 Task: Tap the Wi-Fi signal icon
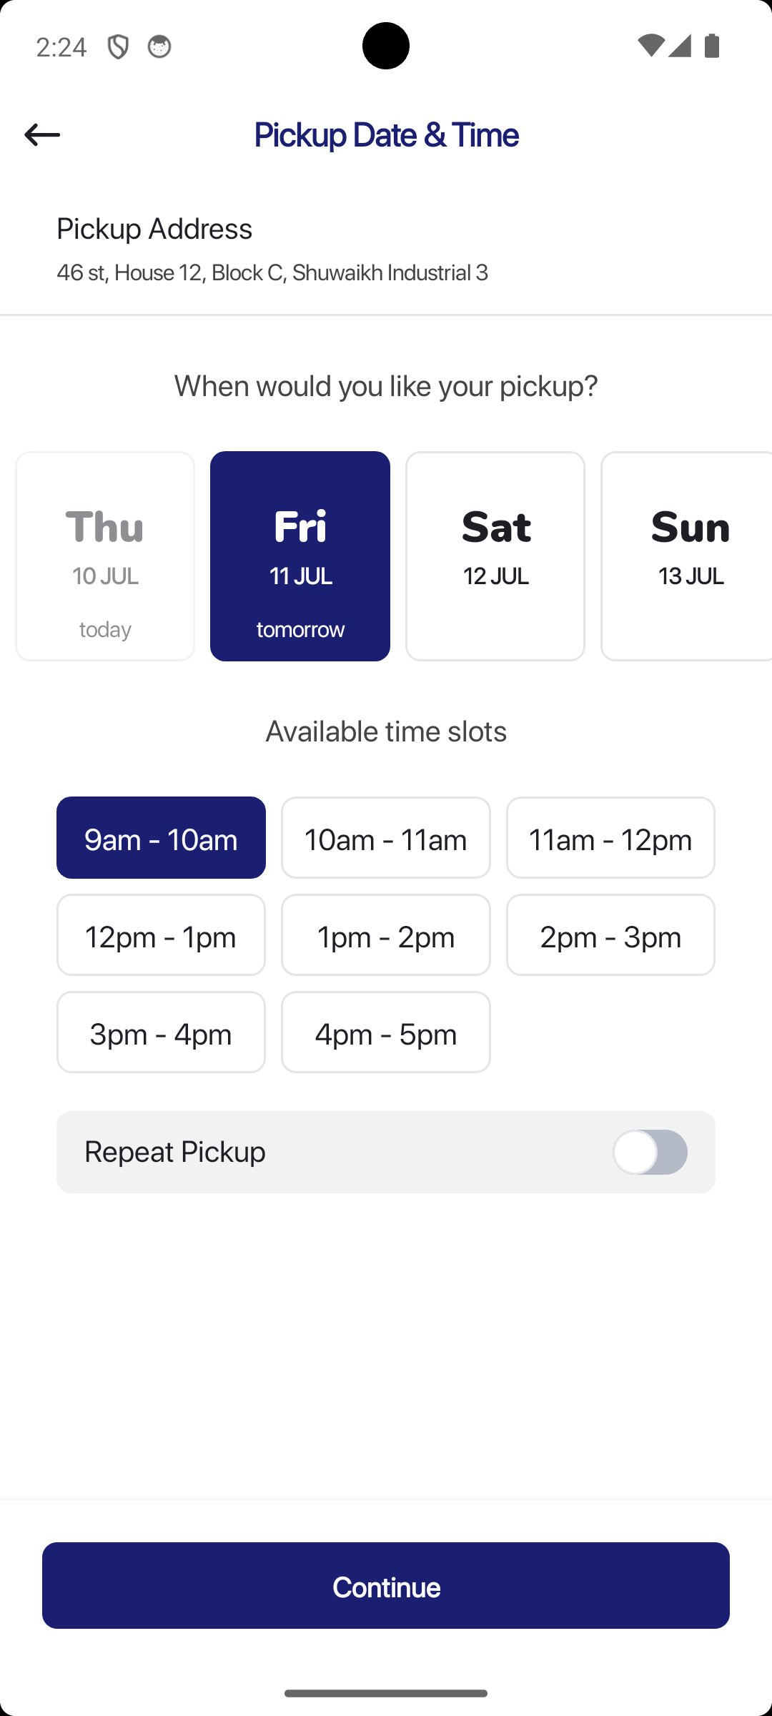click(x=650, y=46)
